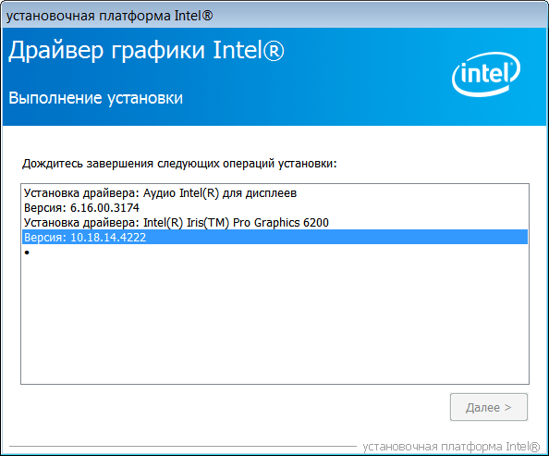
Task: Click the blue banner area below the Intel logo
Action: tap(486, 112)
